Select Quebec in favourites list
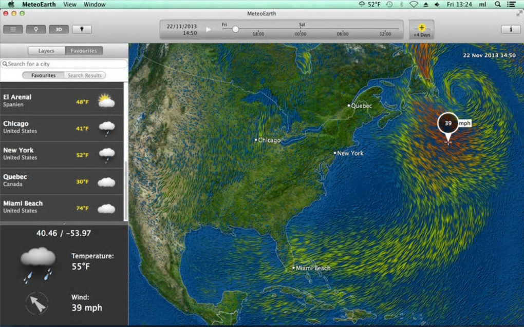524x327 pixels. coord(62,181)
